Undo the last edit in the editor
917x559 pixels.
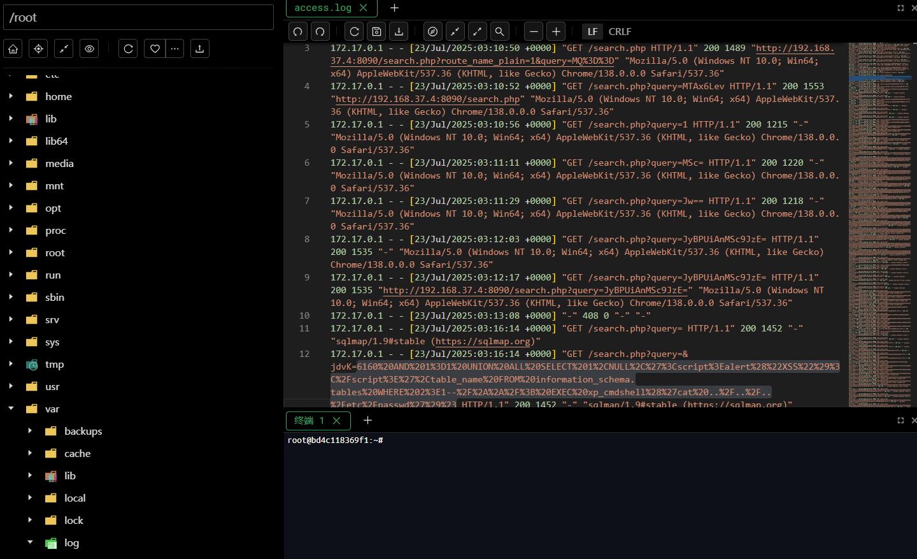pyautogui.click(x=297, y=31)
